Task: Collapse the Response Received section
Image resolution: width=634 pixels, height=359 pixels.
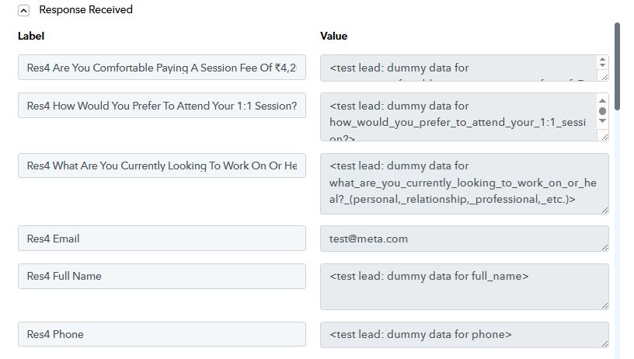Action: pyautogui.click(x=24, y=10)
